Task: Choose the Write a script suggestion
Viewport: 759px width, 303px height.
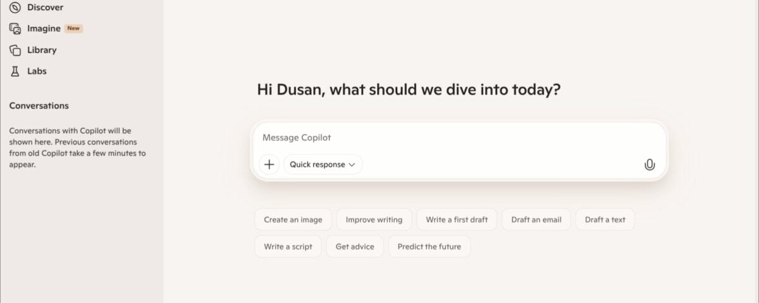Action: click(x=288, y=246)
